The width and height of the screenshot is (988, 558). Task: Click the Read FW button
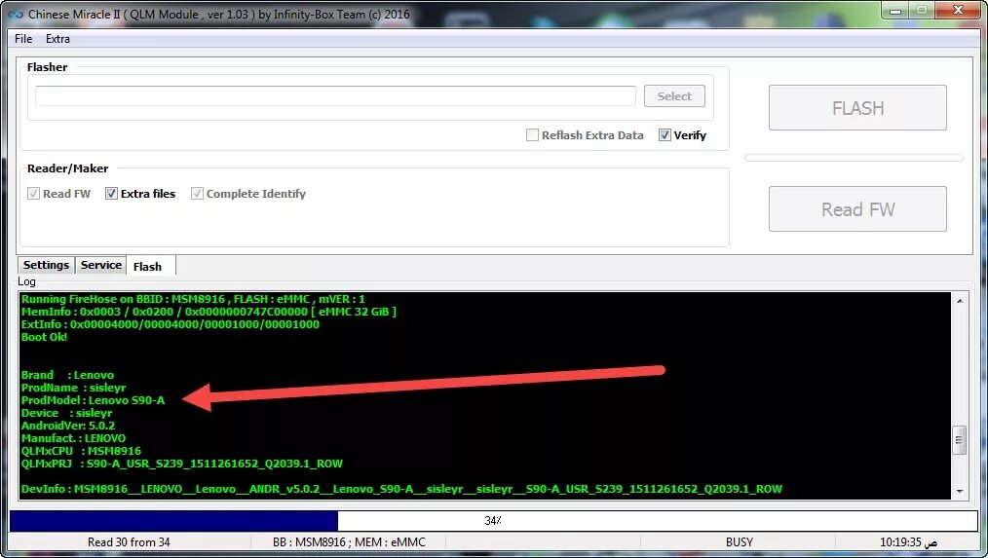857,209
